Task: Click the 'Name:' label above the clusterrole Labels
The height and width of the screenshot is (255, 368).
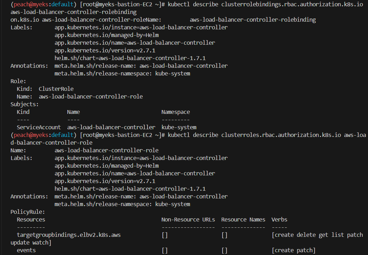Action: point(18,150)
